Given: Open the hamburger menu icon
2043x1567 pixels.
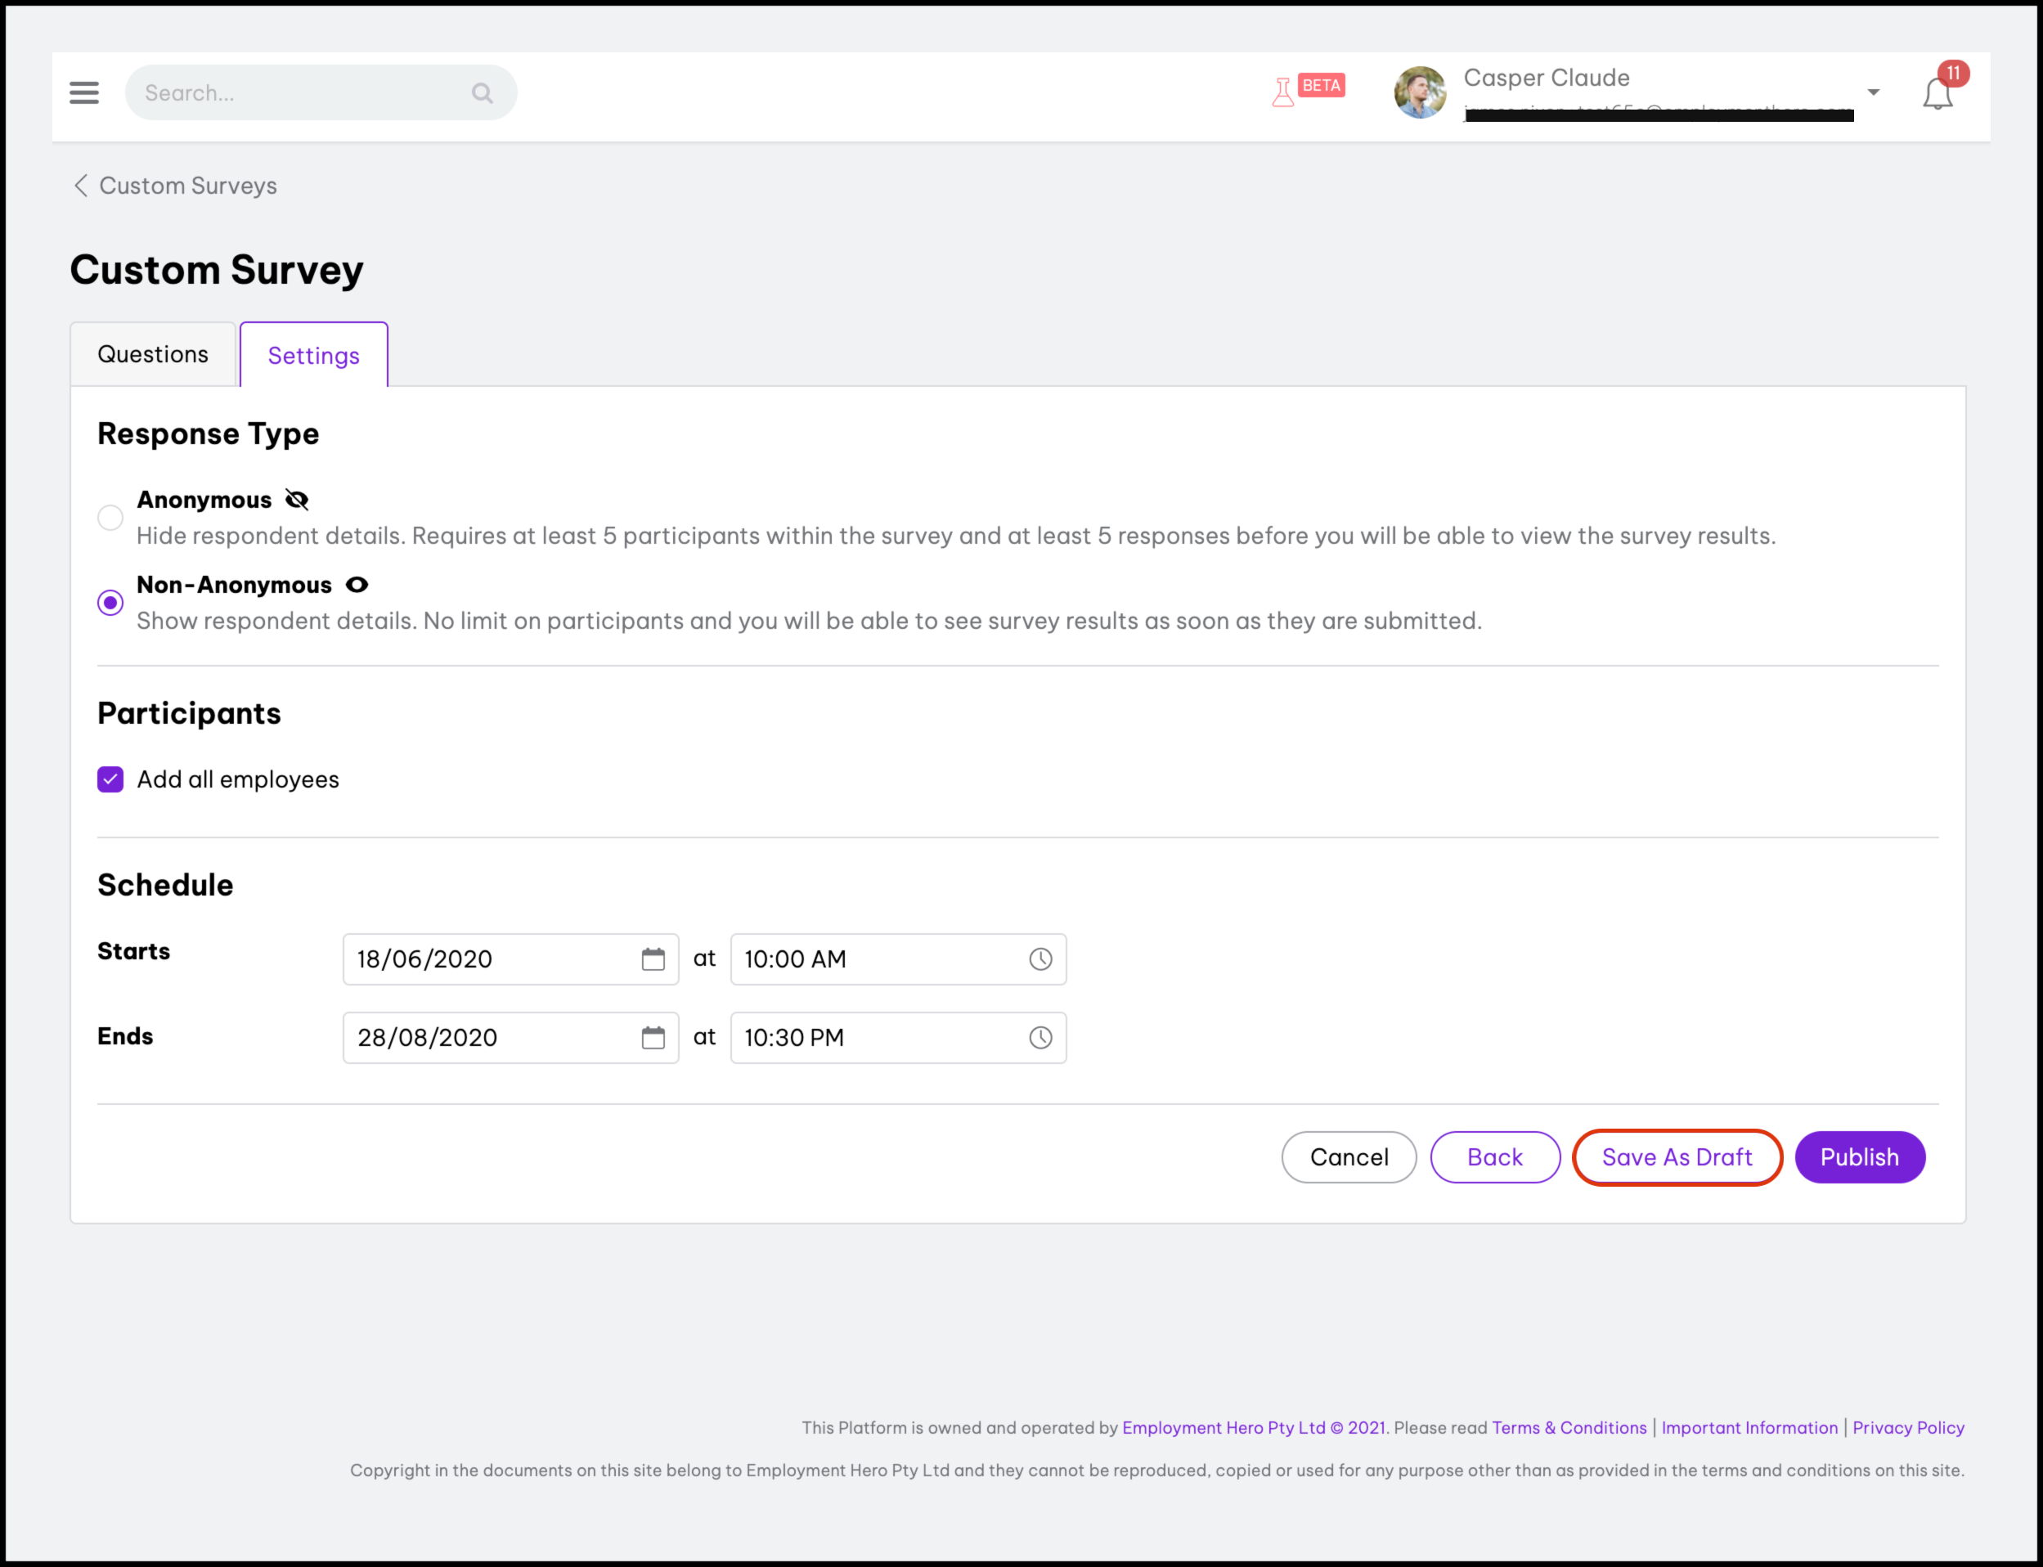Looking at the screenshot, I should (x=84, y=92).
